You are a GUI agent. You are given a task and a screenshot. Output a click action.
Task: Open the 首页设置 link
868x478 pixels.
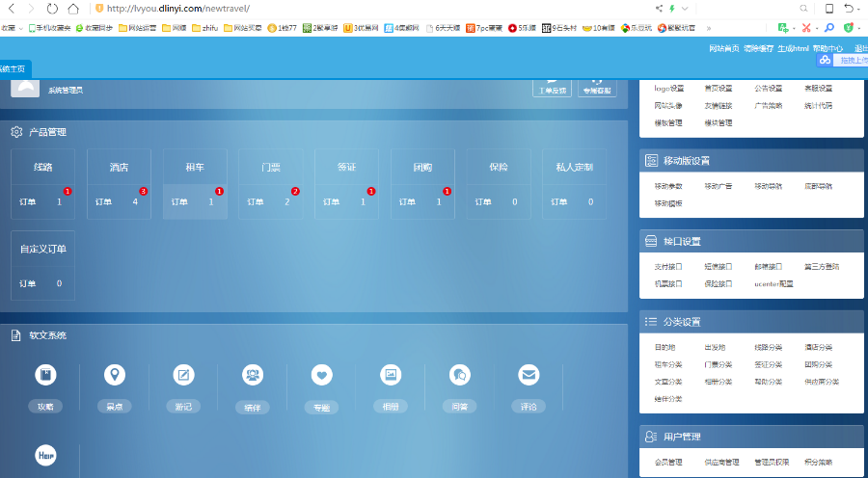718,89
